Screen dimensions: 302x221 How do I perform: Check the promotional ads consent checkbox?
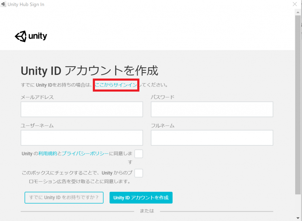tap(139, 173)
